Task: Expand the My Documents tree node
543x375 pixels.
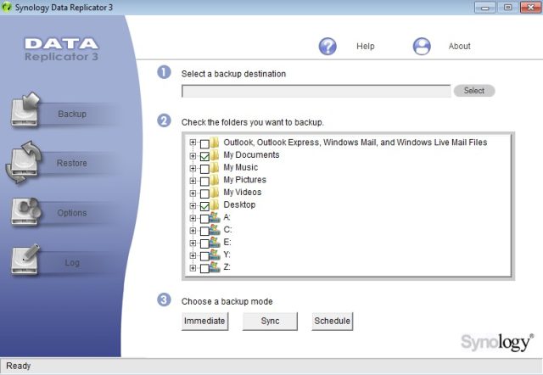Action: pyautogui.click(x=193, y=156)
